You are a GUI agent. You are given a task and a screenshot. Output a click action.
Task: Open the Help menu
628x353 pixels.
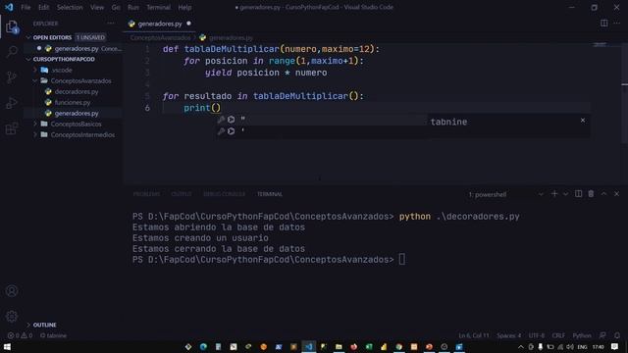coord(184,7)
